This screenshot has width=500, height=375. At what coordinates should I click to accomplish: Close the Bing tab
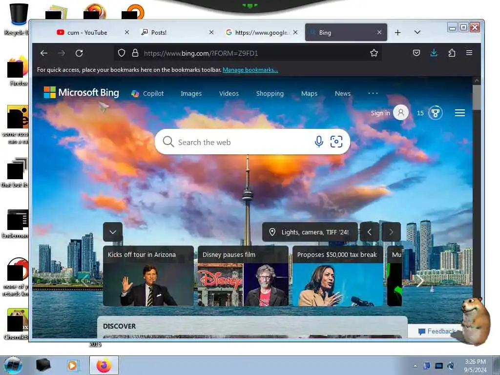(x=379, y=32)
